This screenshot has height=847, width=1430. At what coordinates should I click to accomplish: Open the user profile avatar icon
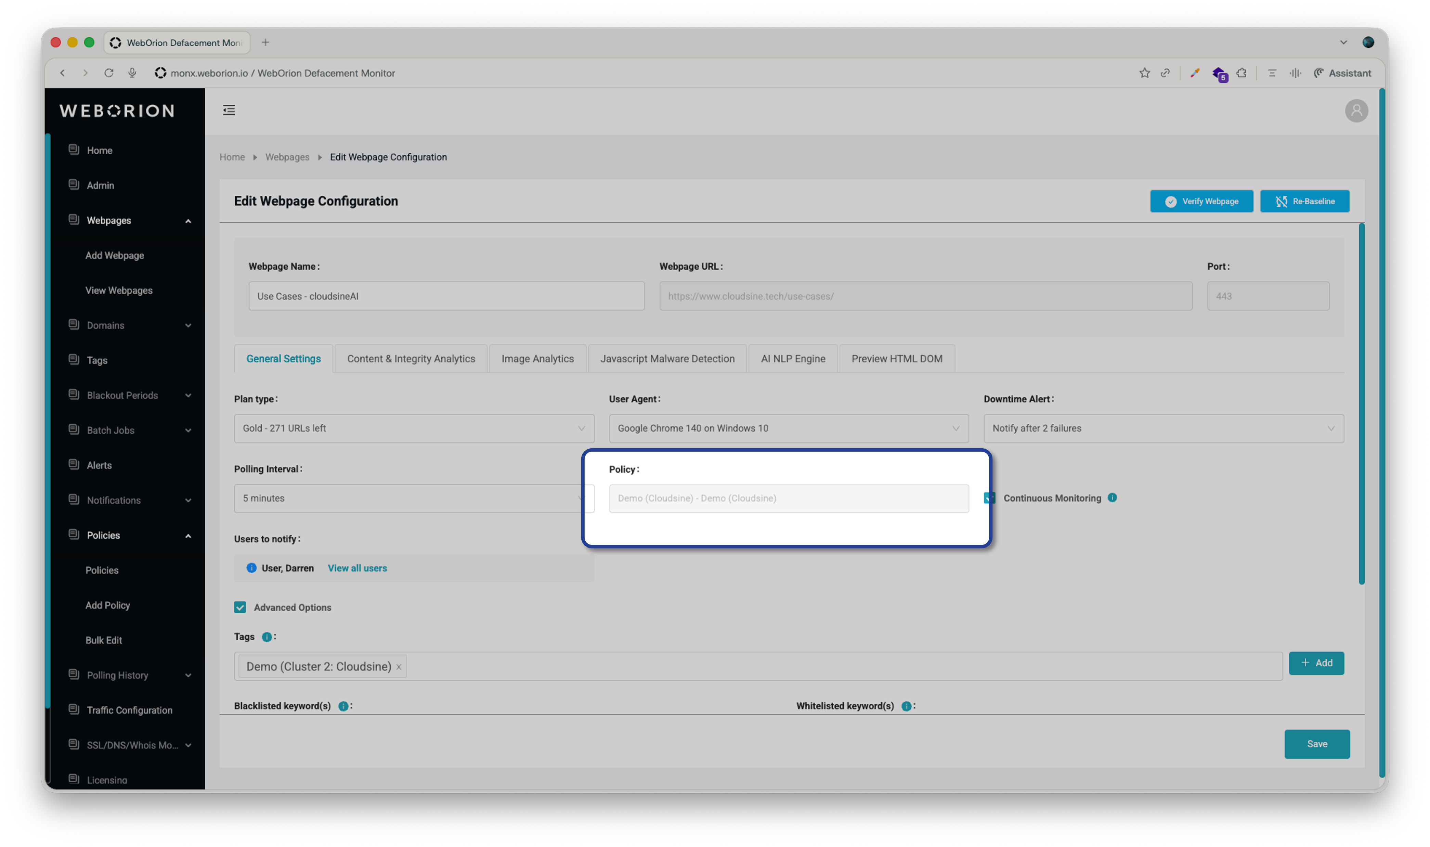coord(1357,111)
